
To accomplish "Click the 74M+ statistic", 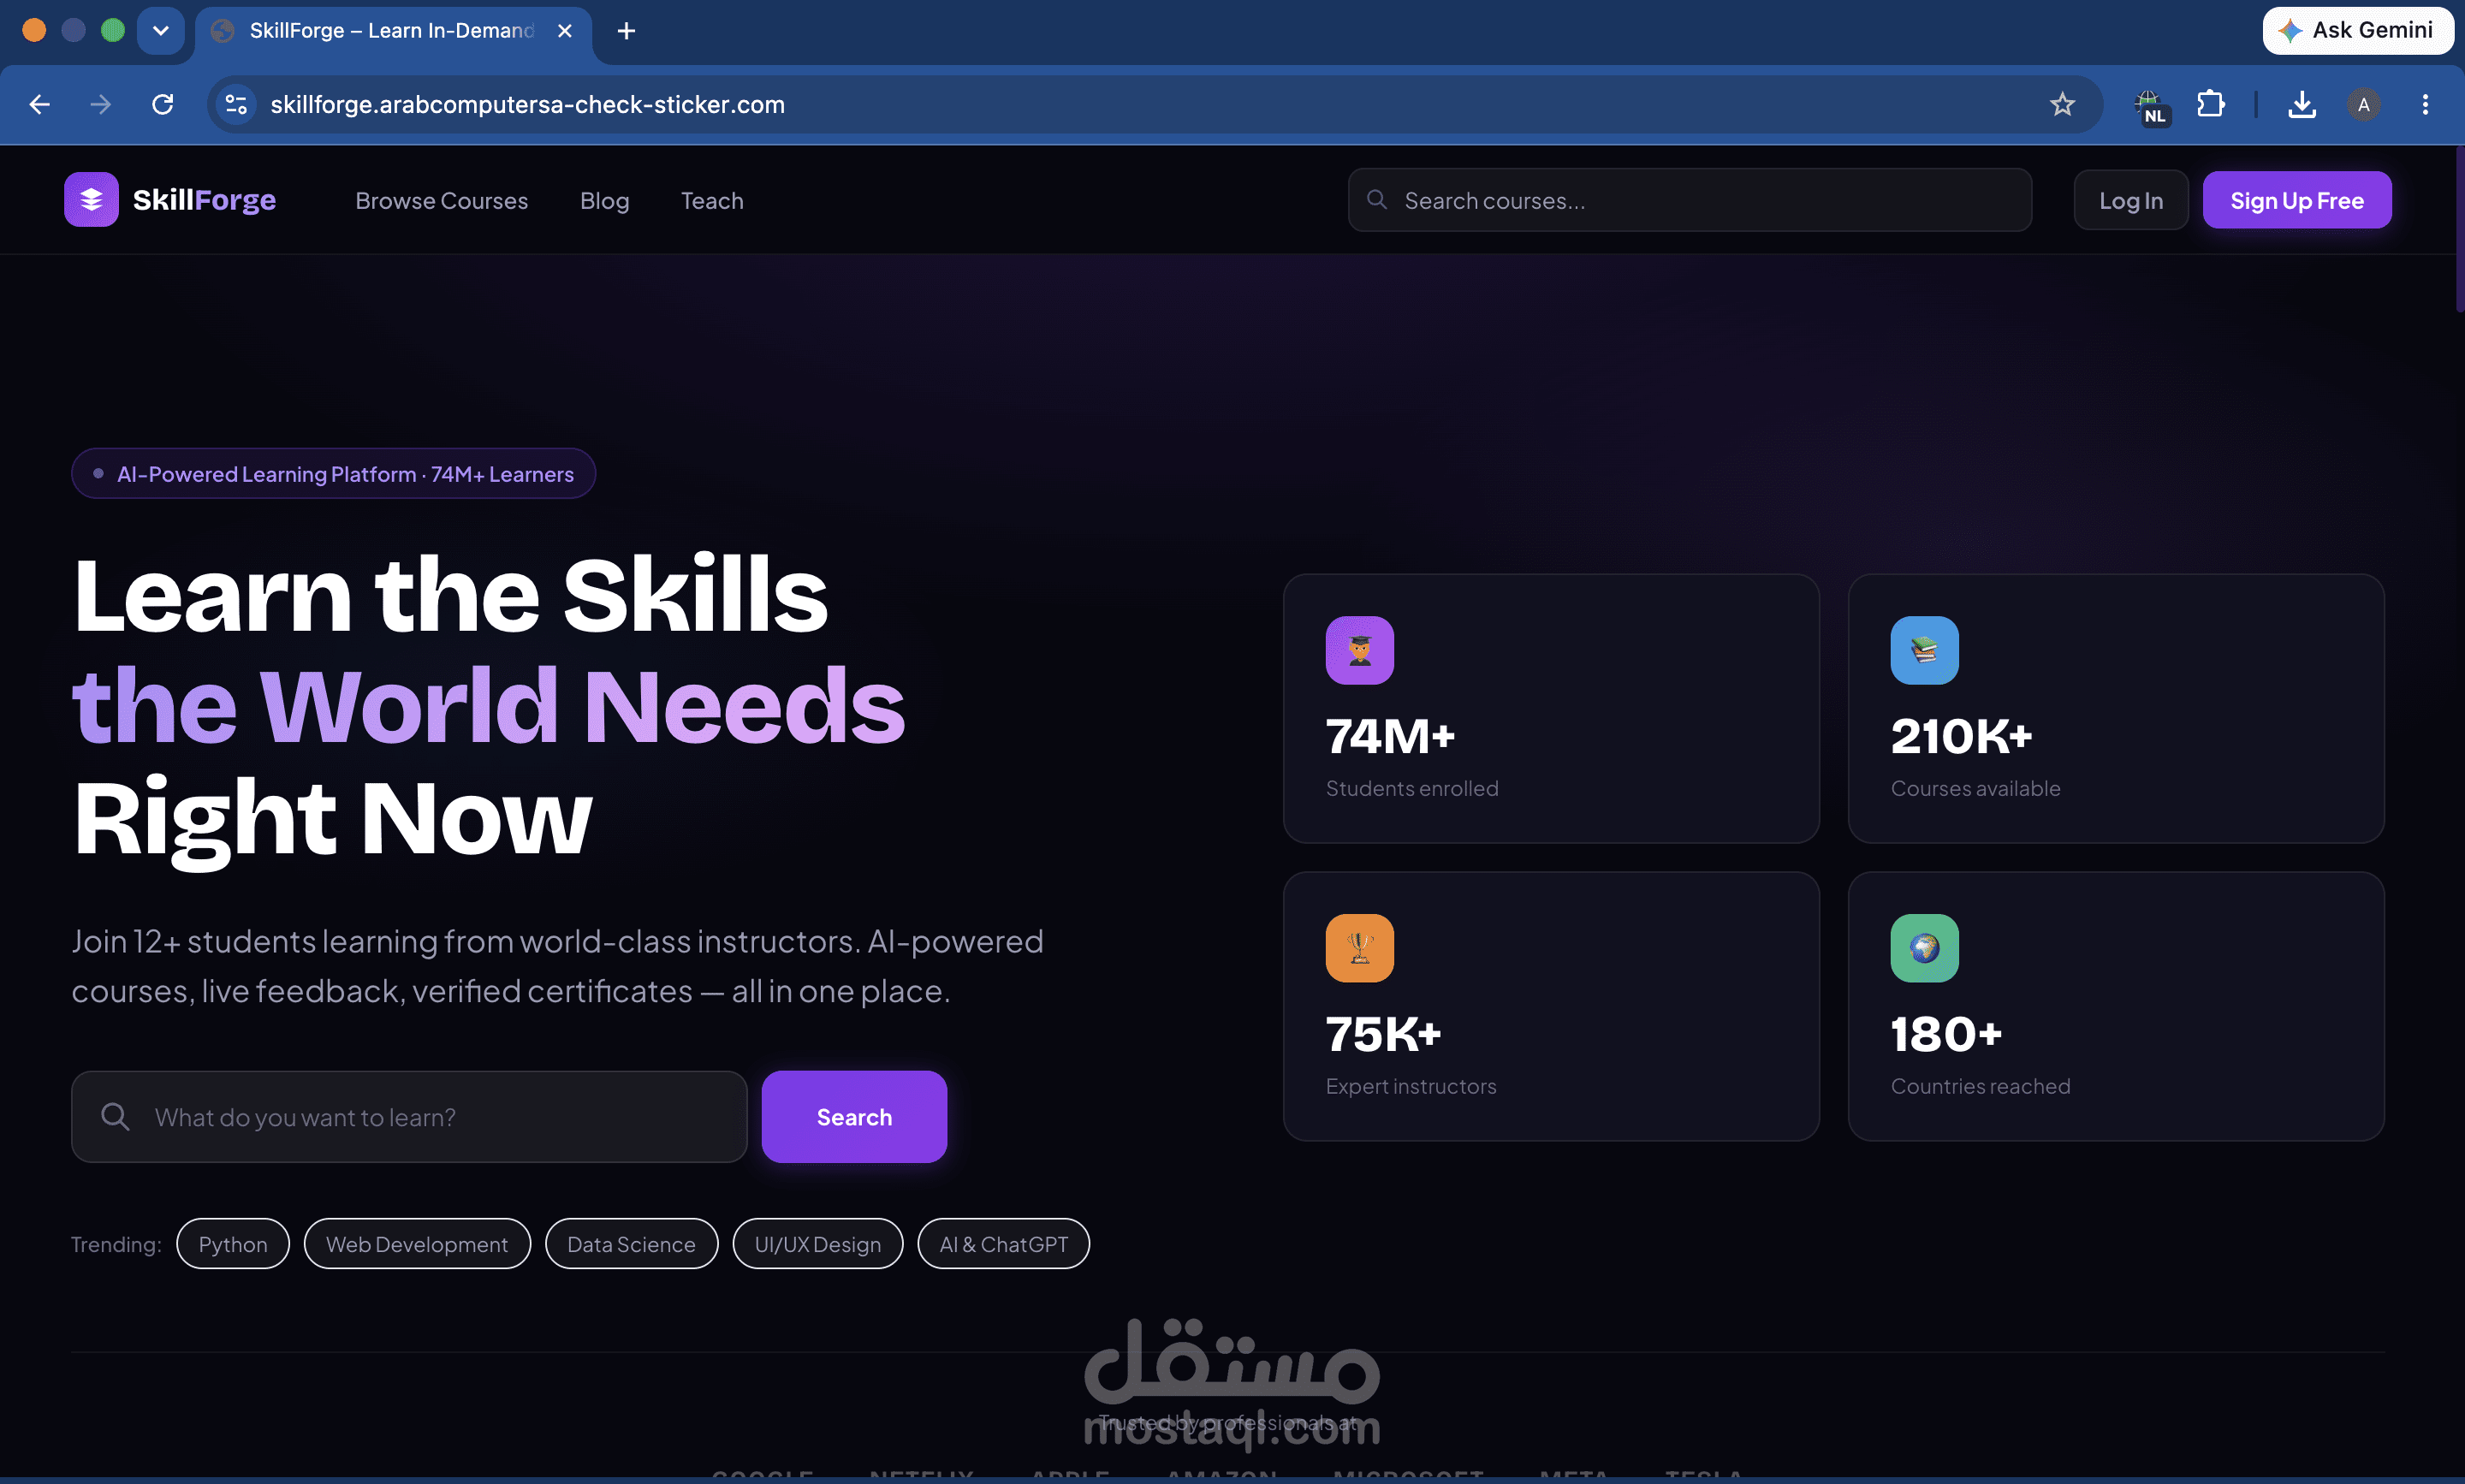I will (x=1390, y=736).
